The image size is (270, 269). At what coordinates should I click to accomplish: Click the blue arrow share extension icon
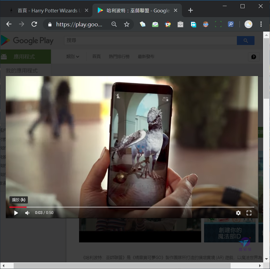(193, 24)
